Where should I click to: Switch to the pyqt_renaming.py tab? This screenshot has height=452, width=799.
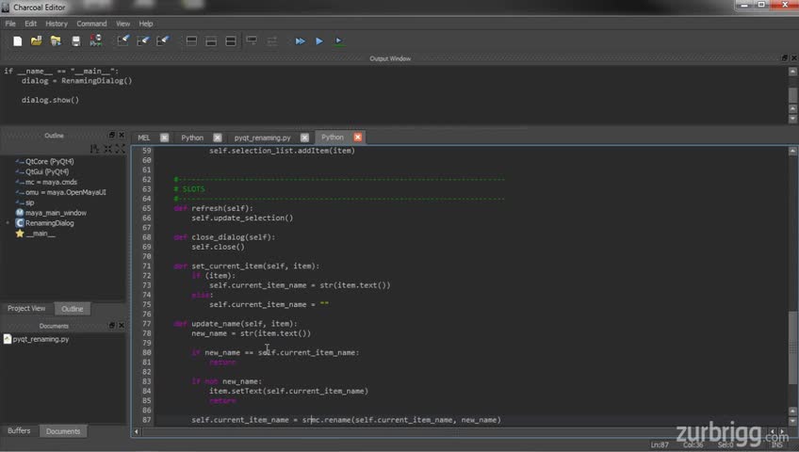click(x=262, y=137)
